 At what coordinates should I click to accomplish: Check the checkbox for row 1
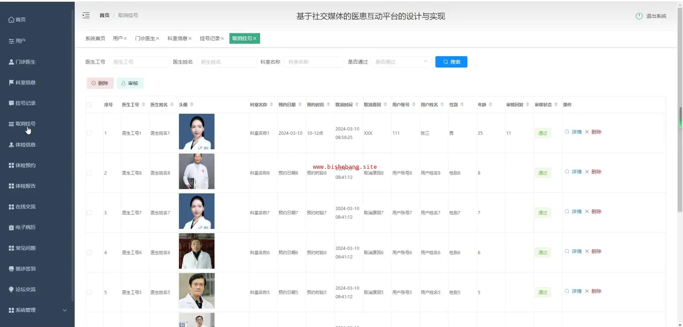[89, 133]
